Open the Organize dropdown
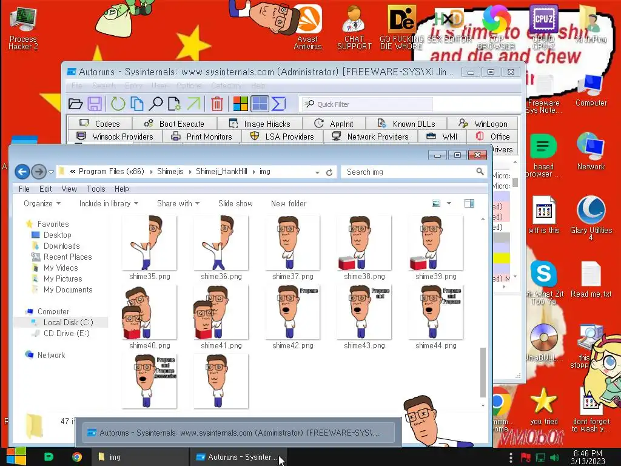621x466 pixels. [42, 204]
